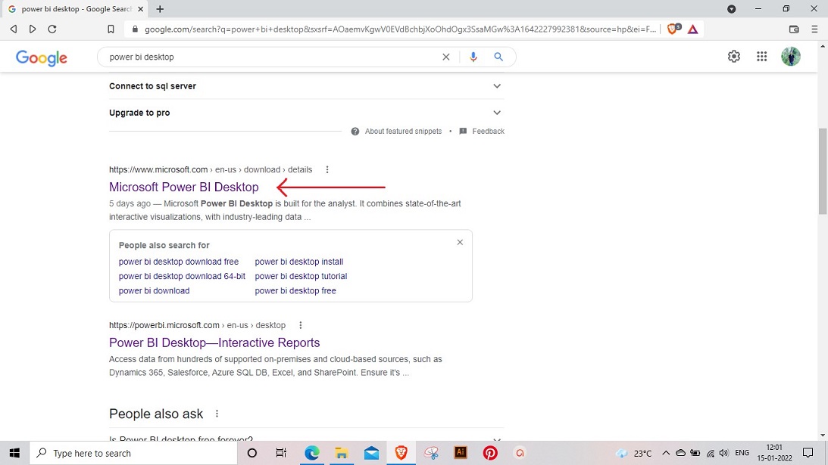Click the browser address bar

[400, 29]
